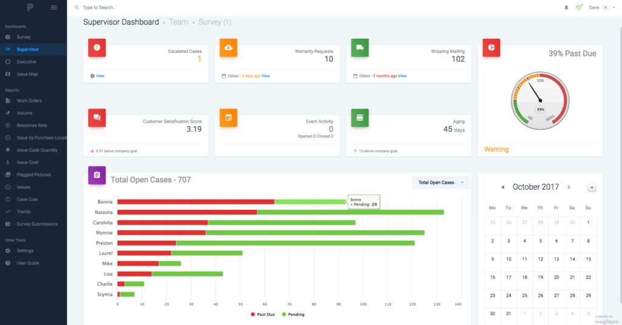Click the red Escalated Cases alert icon
Viewport: 622px width, 325px height.
pyautogui.click(x=98, y=48)
